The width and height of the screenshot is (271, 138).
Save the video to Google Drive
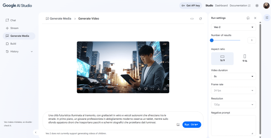tap(164, 89)
